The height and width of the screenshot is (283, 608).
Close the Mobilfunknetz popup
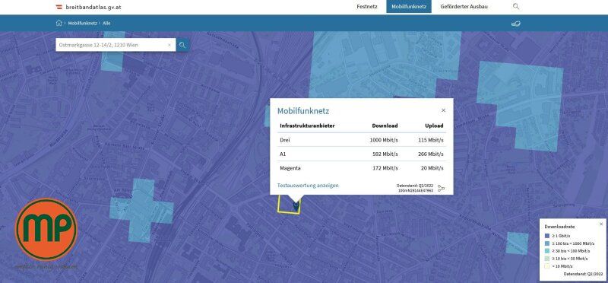[443, 110]
